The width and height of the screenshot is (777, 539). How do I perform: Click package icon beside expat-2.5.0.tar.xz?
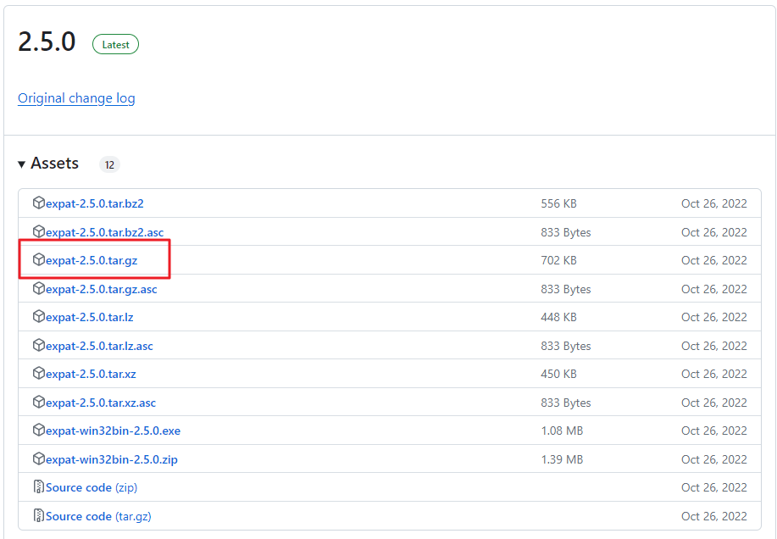(x=39, y=373)
